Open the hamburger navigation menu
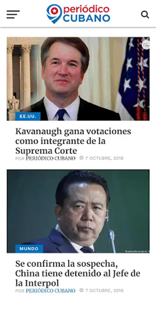156x313 pixels. [x=13, y=14]
